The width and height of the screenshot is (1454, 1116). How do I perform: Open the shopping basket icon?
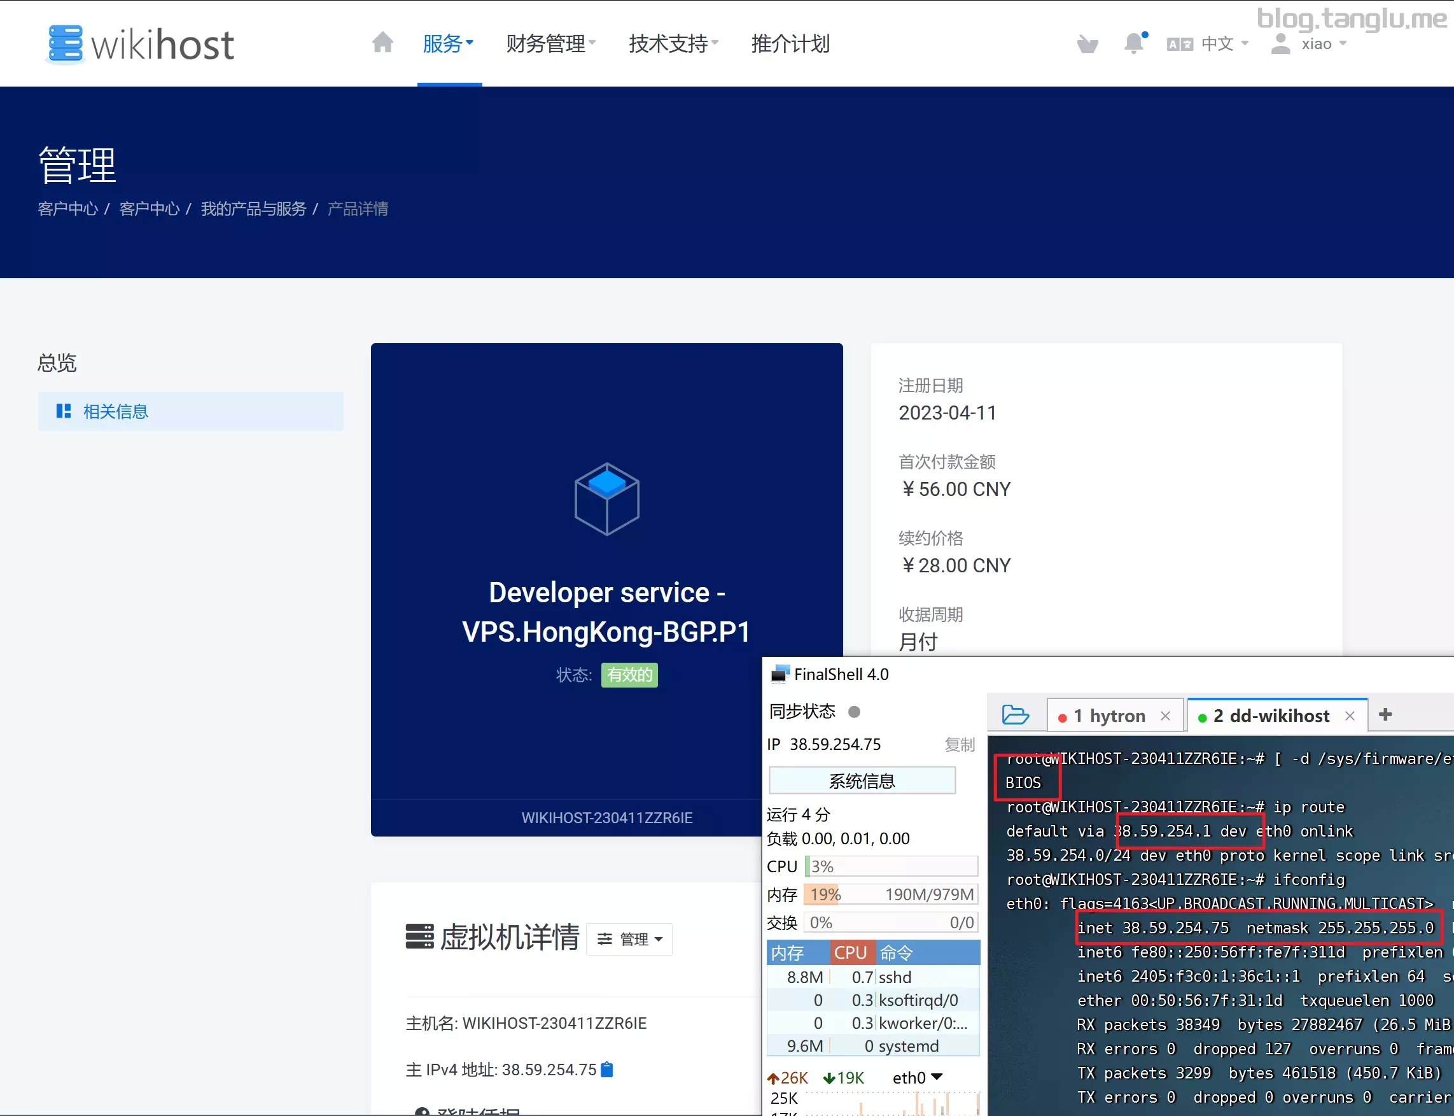point(1087,45)
